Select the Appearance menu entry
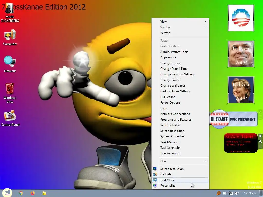The image size is (263, 197). (180, 57)
